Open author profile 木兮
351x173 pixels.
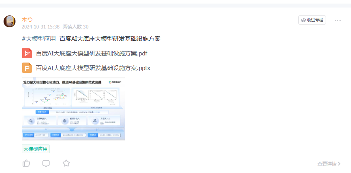click(27, 19)
